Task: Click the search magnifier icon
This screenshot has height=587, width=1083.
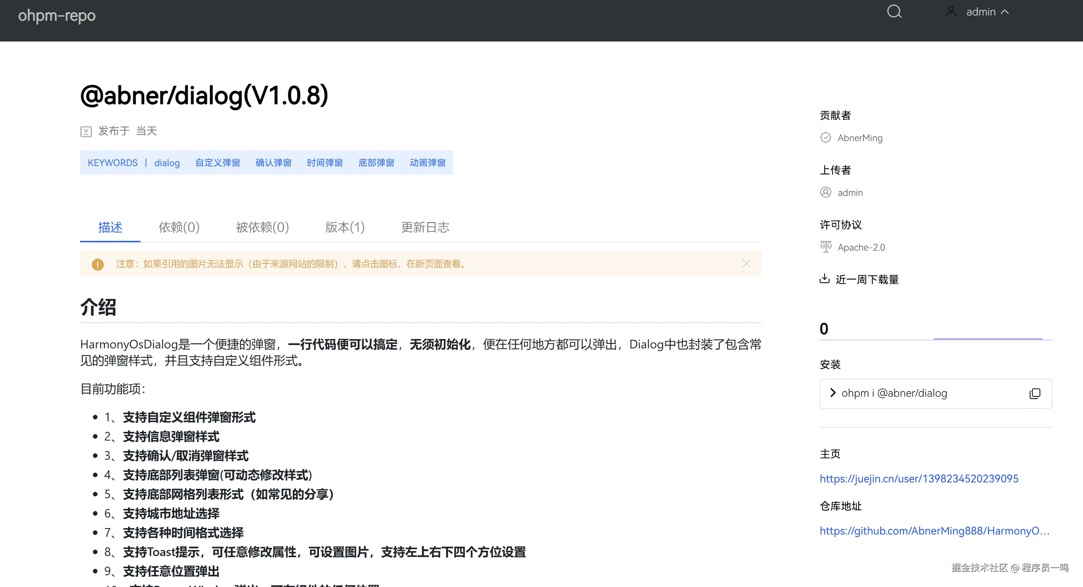Action: pos(894,11)
